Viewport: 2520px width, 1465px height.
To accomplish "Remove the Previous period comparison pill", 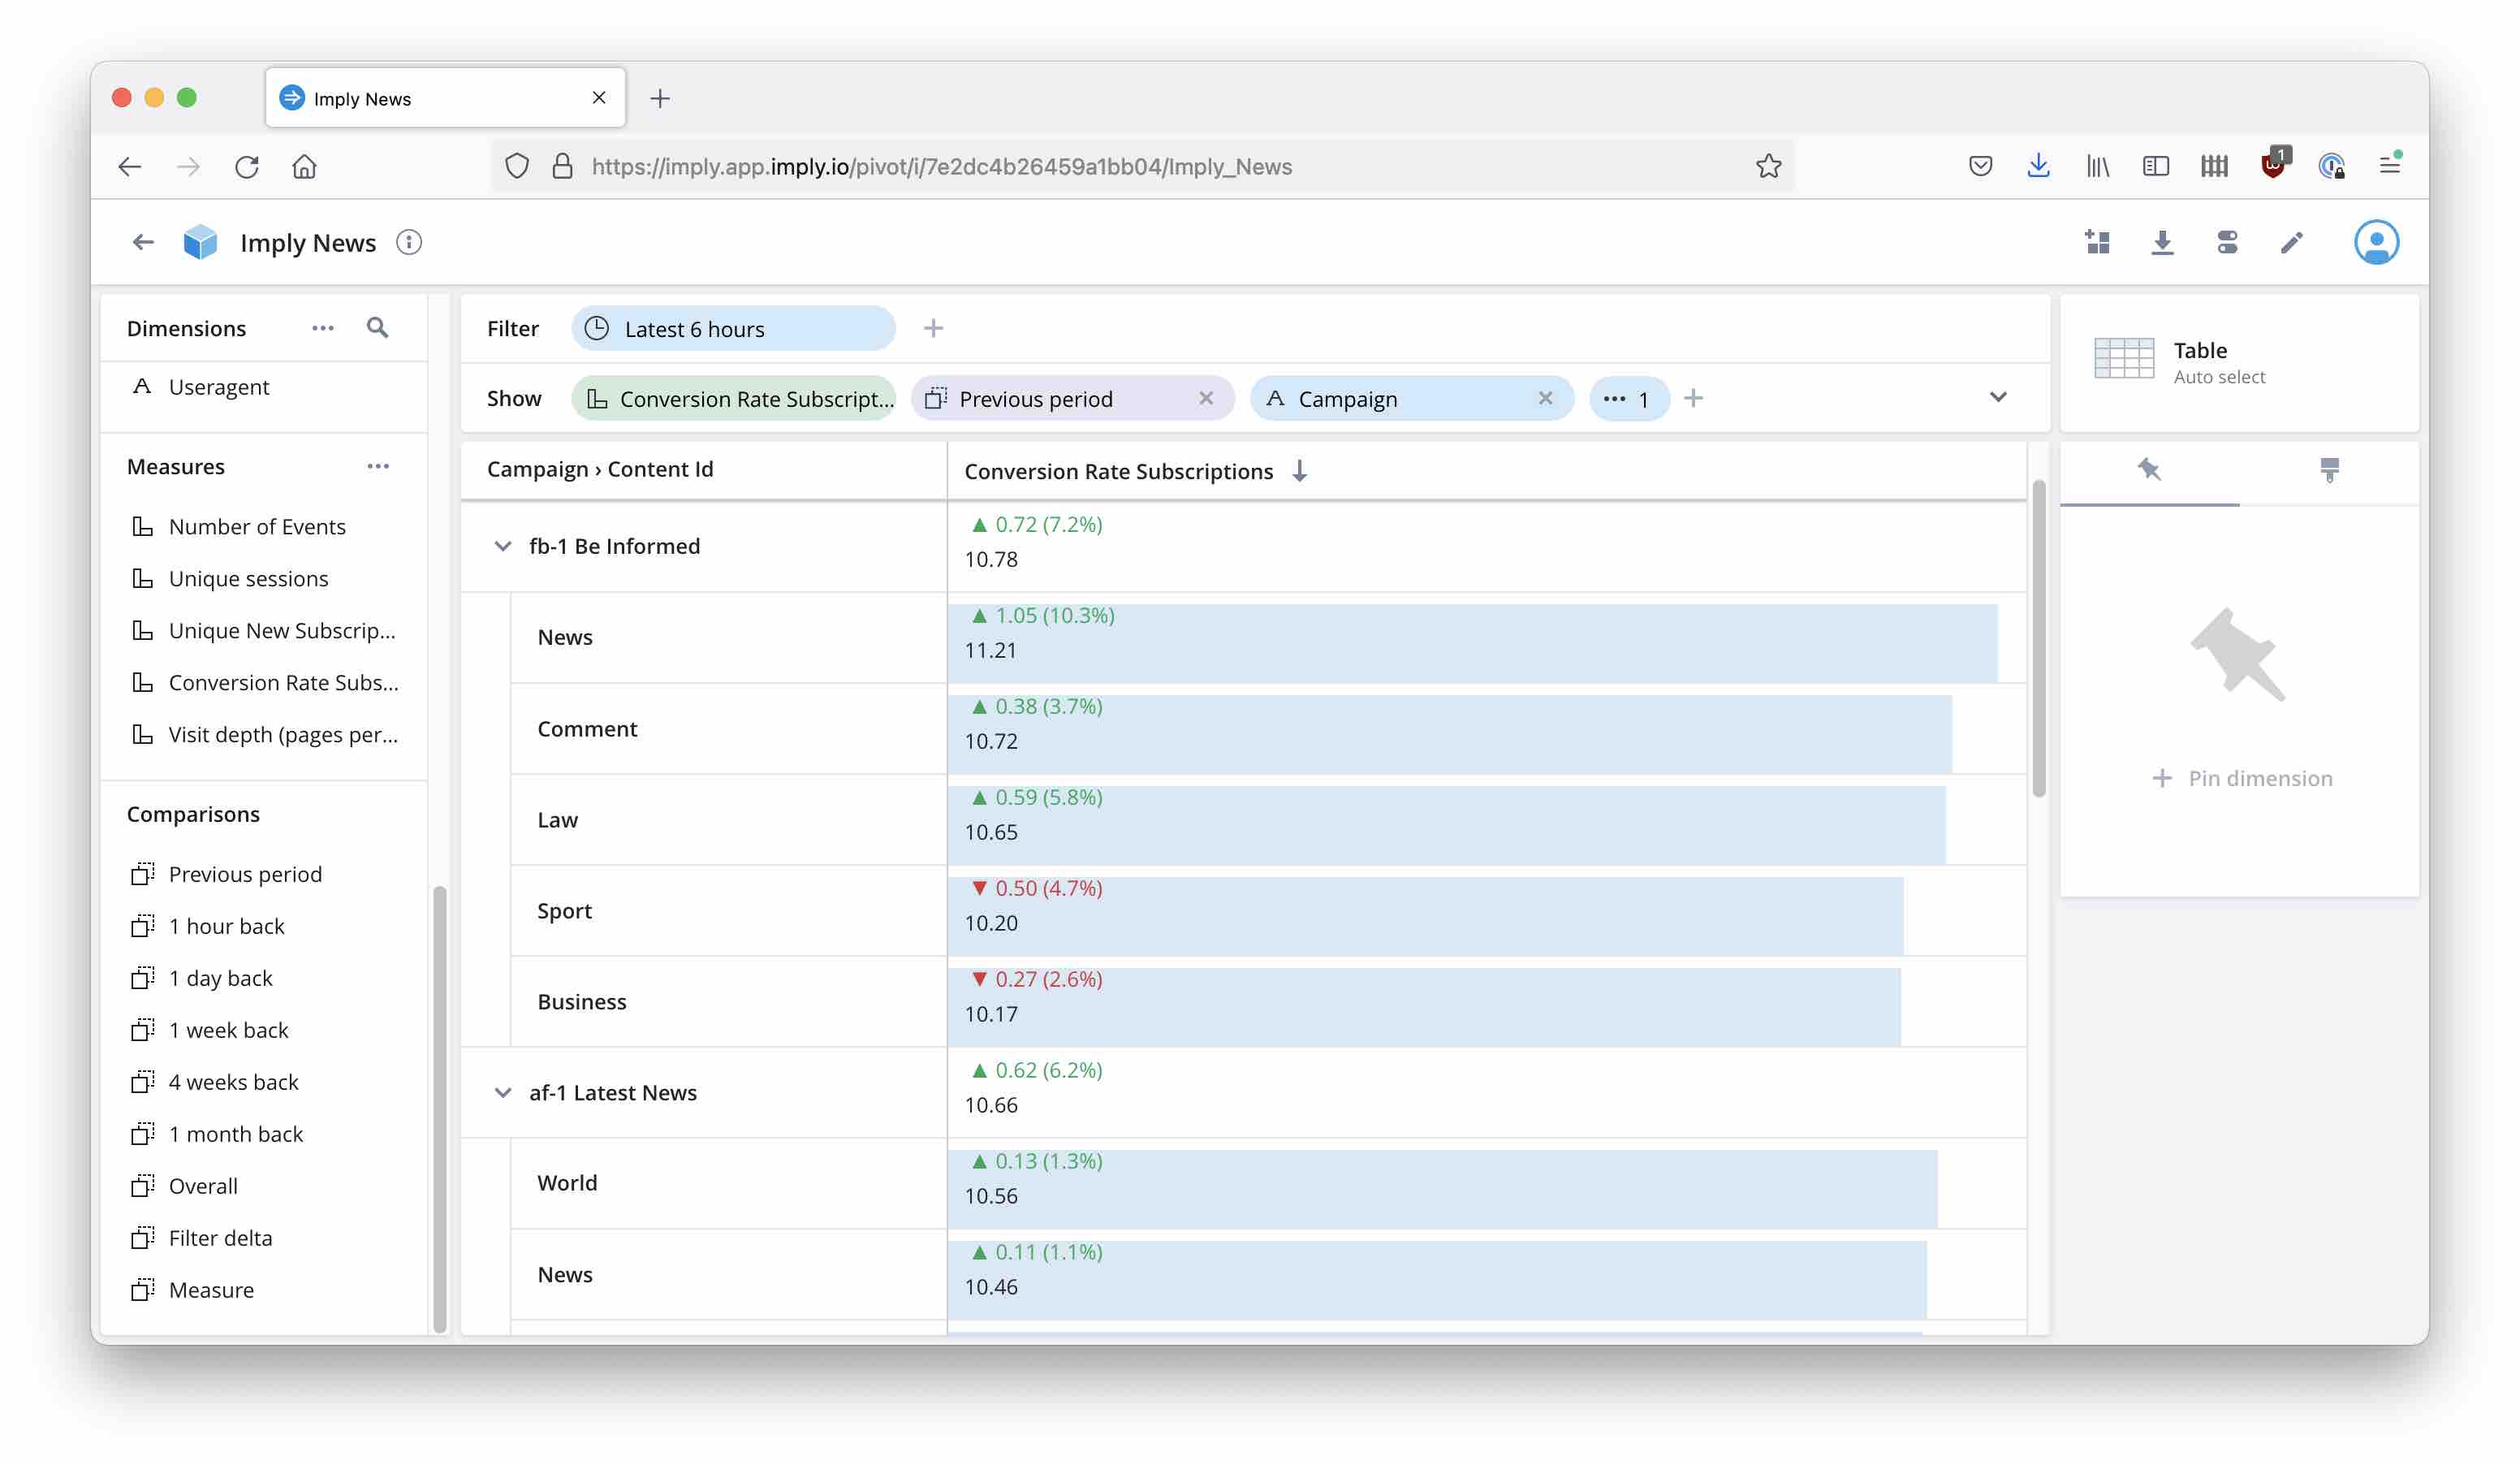I will pos(1206,398).
